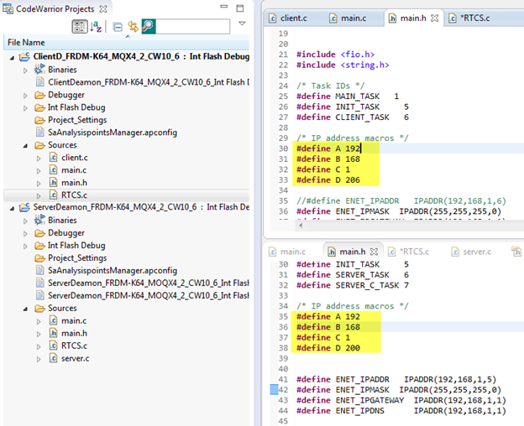
Task: Click '#define ENET_IPDNS' line in bottom editor
Action: tap(401, 411)
